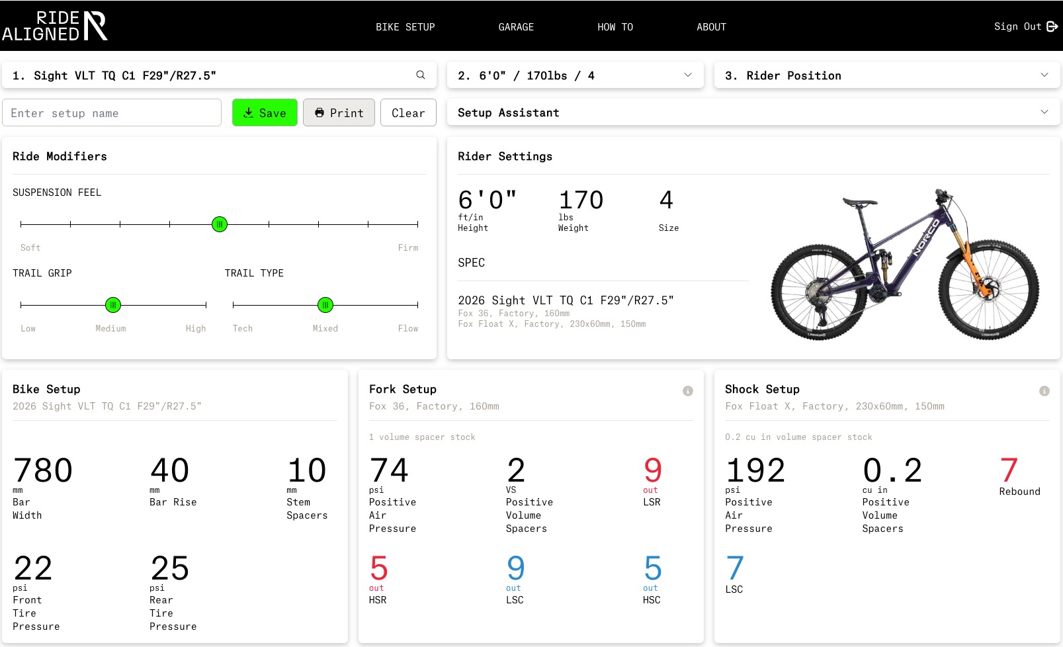Screen dimensions: 1063x647
Task: Save the current setup
Action: tap(265, 112)
